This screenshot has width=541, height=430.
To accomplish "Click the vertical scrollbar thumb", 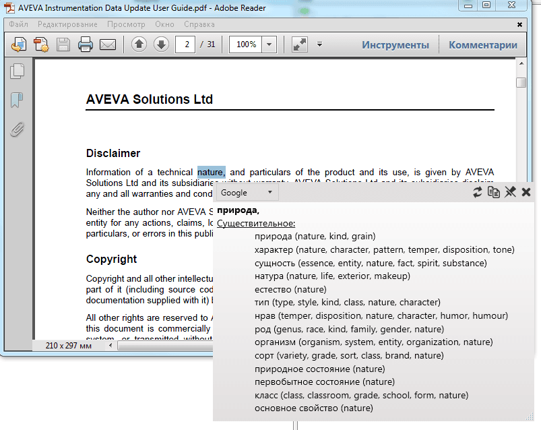I will point(521,82).
